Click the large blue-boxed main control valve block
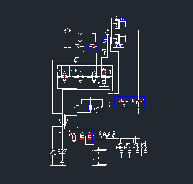This screenshot has width=193, height=184. pos(83,75)
